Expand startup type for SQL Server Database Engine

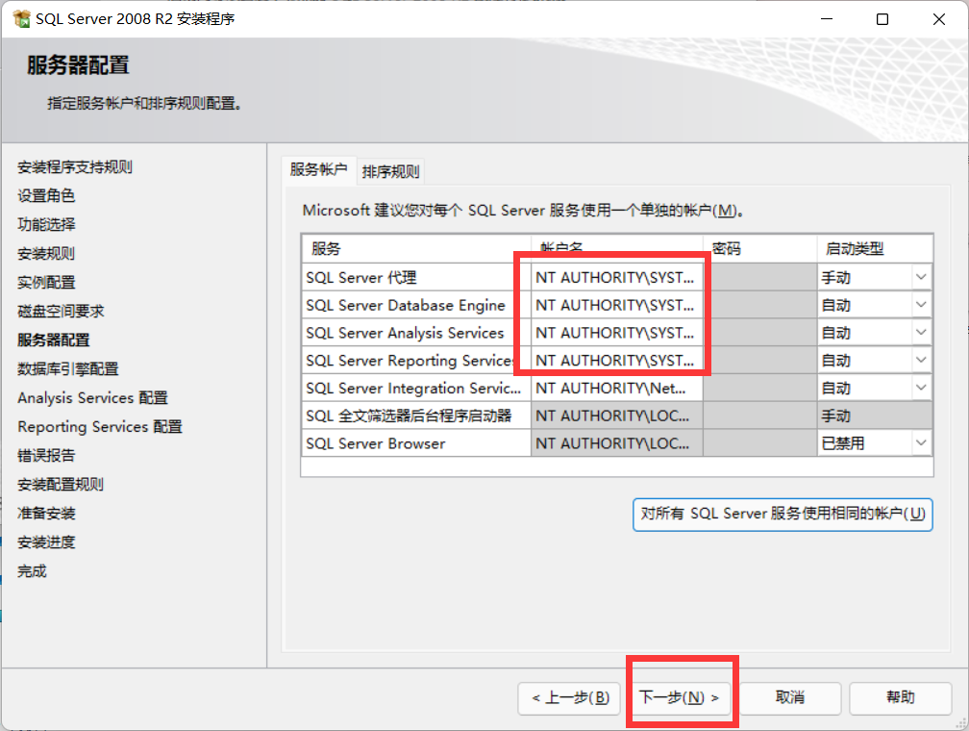tap(921, 305)
